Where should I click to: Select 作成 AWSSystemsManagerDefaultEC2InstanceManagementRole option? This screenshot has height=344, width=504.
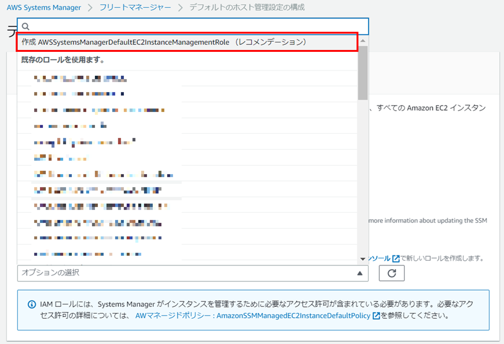(x=187, y=42)
